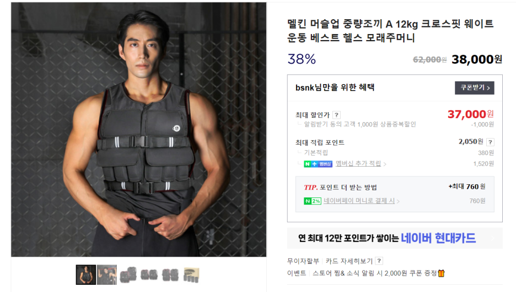
Task: Click the N+ 멤버십 badge icon
Action: (318, 164)
